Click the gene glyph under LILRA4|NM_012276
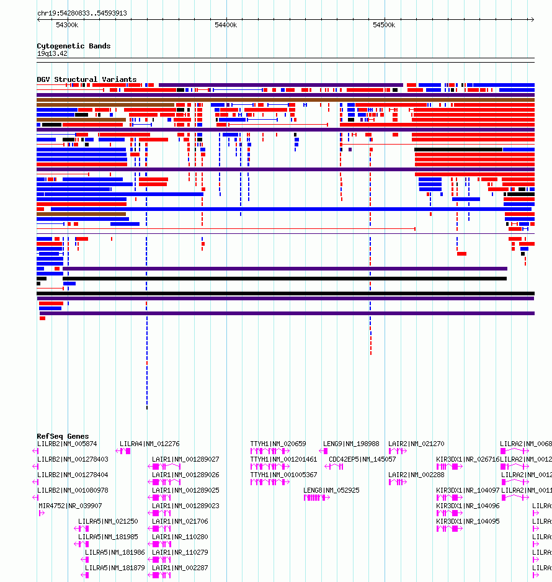Image resolution: width=552 pixels, height=582 pixels. tap(123, 451)
